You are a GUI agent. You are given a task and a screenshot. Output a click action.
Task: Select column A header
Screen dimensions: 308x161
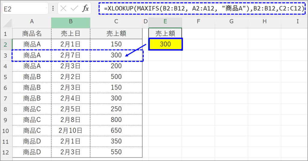tap(32, 22)
